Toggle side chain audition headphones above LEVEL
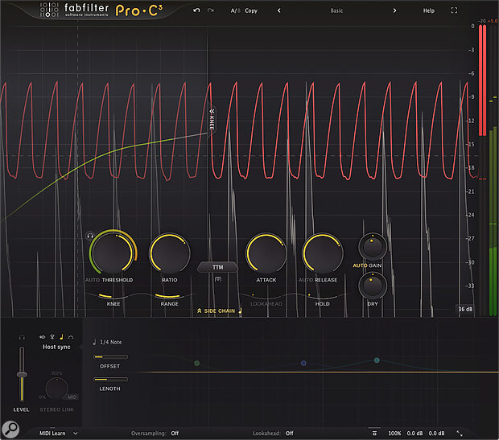Image resolution: width=499 pixels, height=440 pixels. 22,337
